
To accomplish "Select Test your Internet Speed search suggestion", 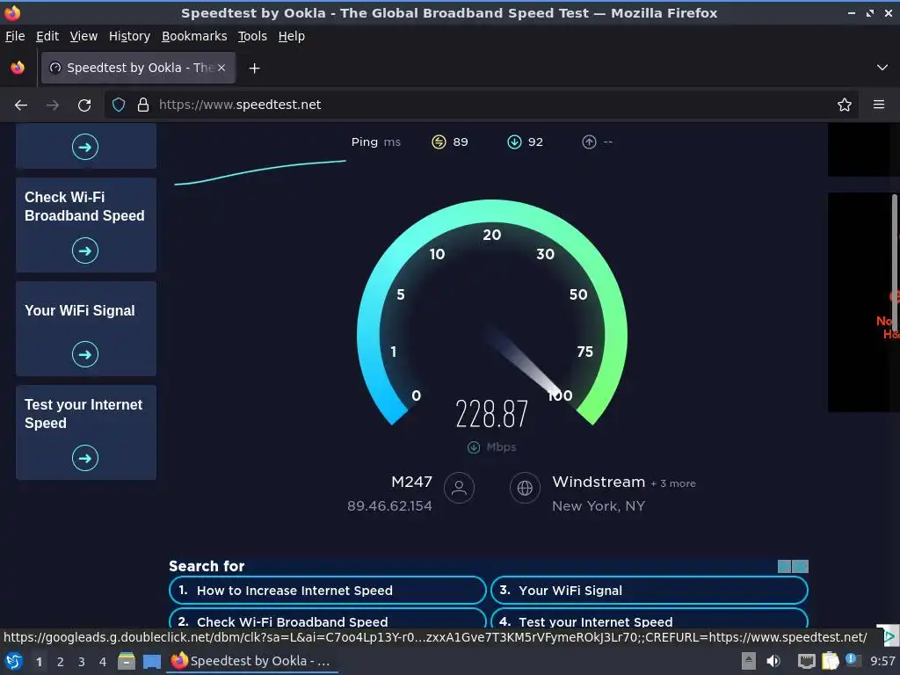I will 650,618.
